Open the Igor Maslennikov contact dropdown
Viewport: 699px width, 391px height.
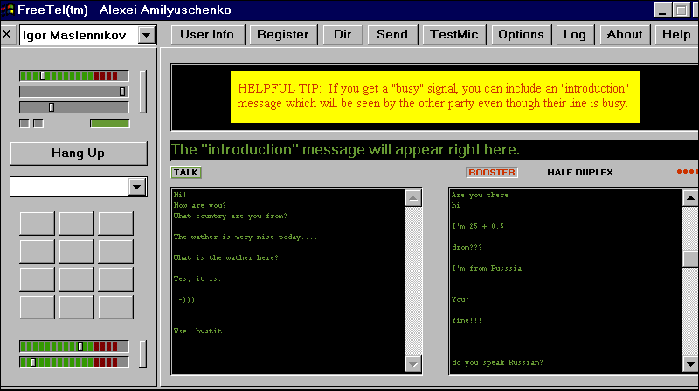tap(146, 35)
